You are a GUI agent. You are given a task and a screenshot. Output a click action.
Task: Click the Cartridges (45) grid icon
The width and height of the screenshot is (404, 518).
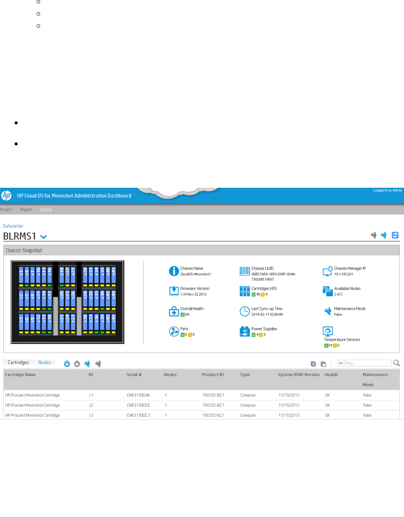tap(245, 291)
